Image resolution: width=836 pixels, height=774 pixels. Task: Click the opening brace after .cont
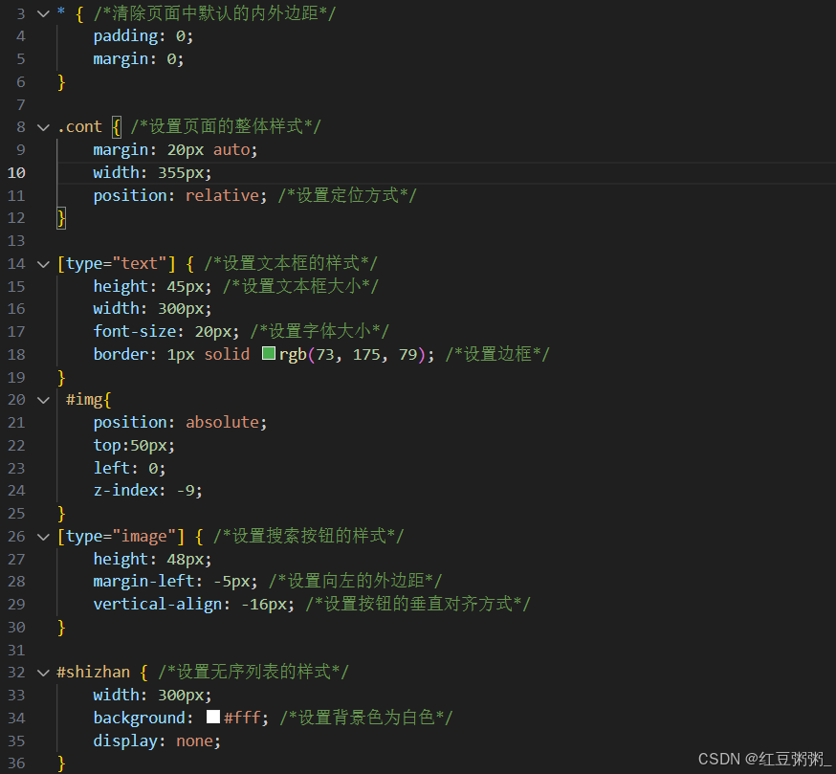tap(117, 127)
